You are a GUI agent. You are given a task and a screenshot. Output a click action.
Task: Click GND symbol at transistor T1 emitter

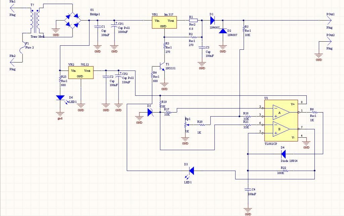164,86
